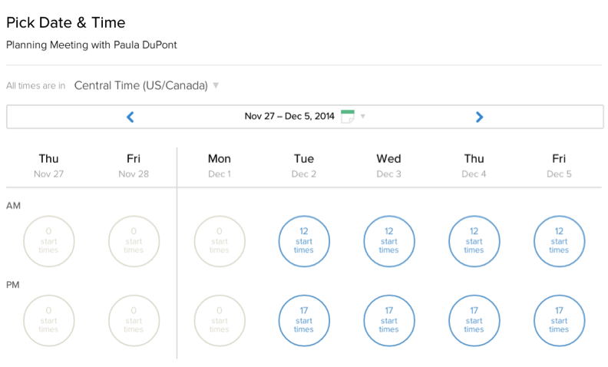Advance to the next date range
Screen dimensions: 608x367
[479, 117]
